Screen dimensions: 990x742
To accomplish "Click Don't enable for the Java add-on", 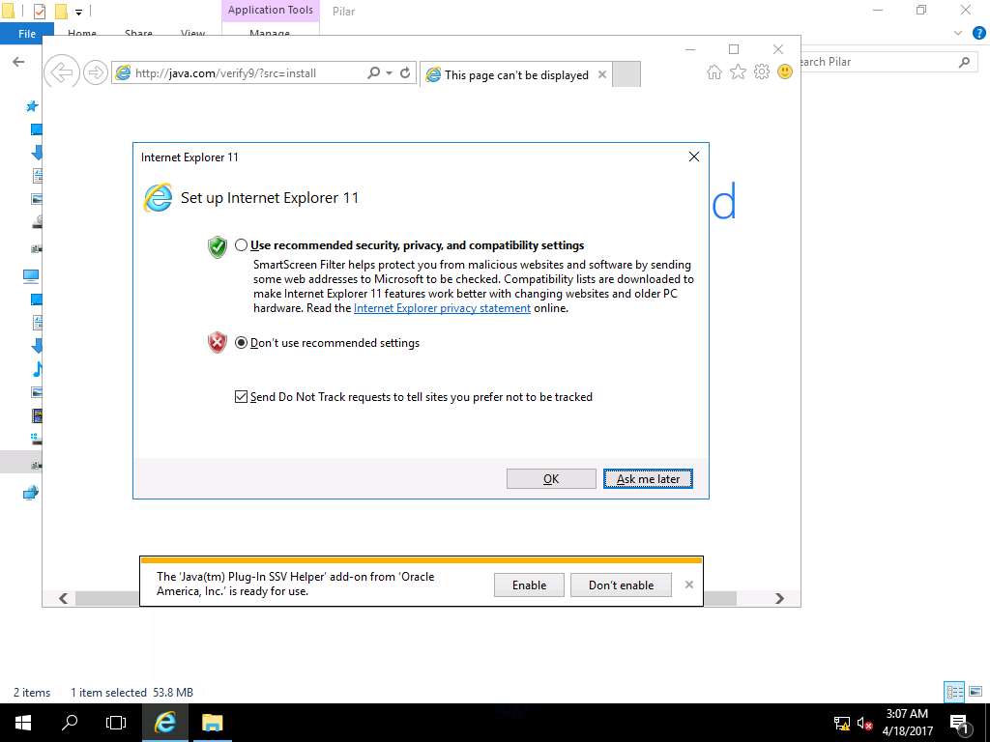I will coord(622,585).
